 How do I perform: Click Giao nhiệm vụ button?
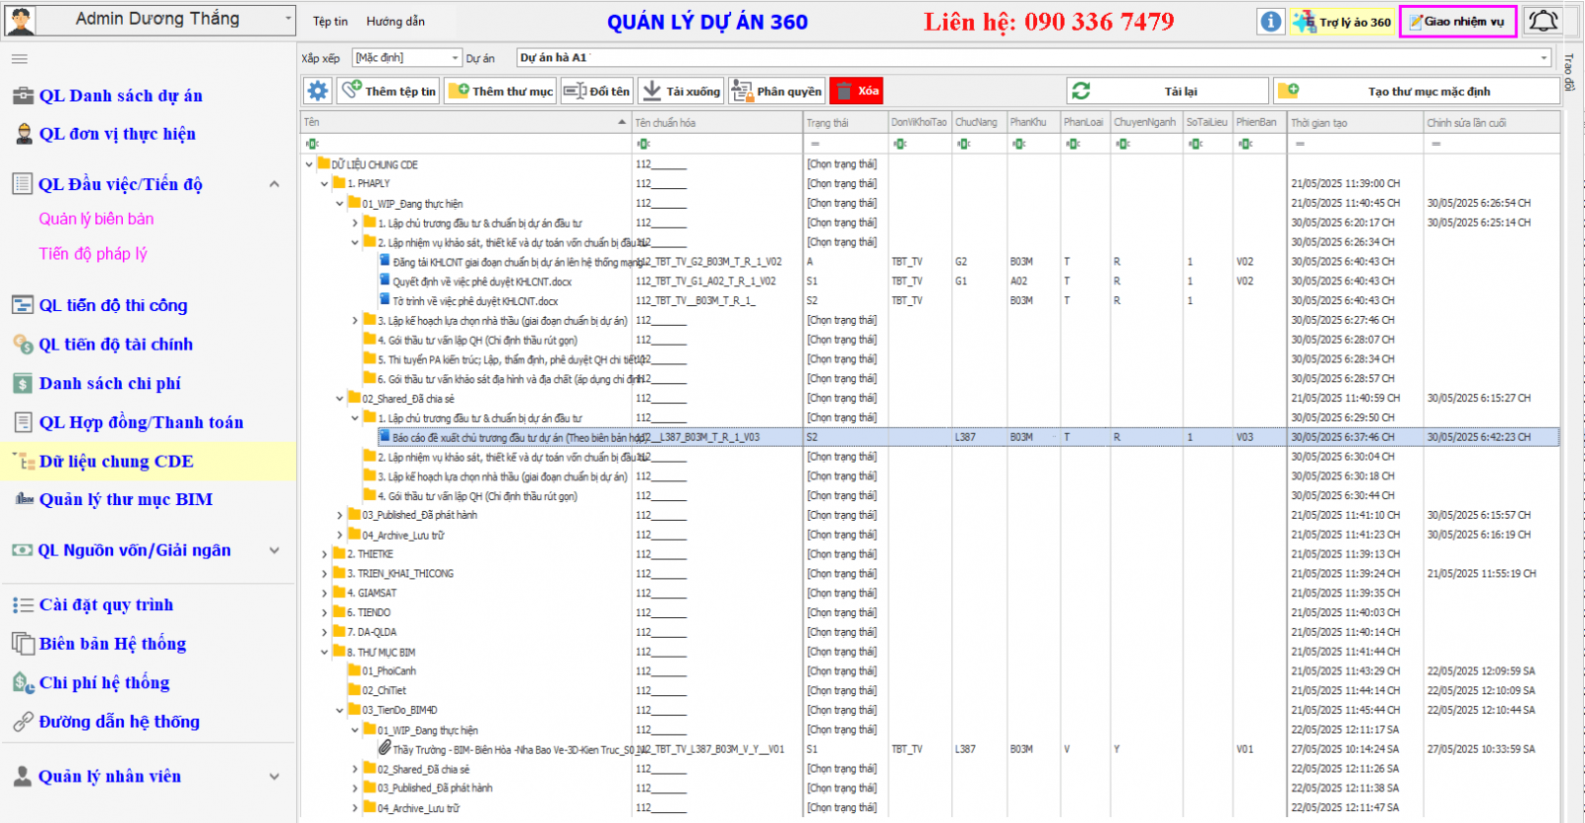1457,21
